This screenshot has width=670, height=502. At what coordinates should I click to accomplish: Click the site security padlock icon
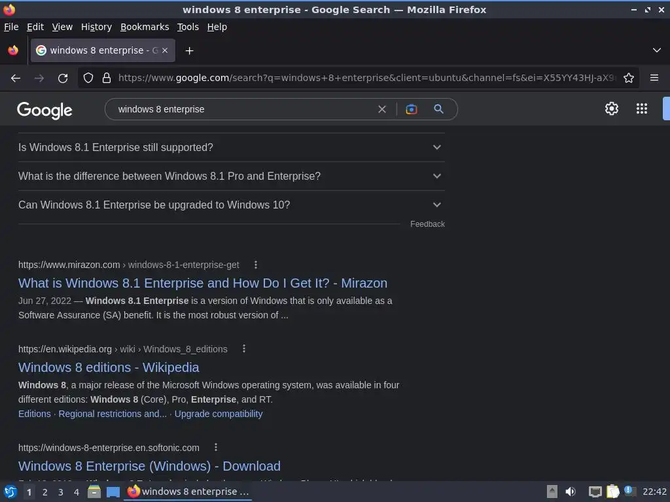point(107,78)
